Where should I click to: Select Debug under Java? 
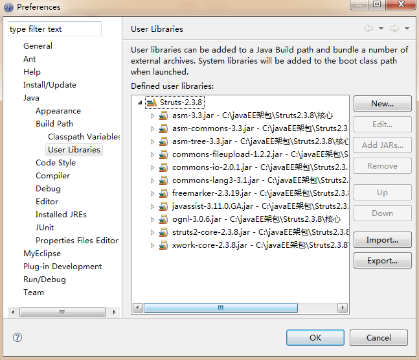pos(48,189)
